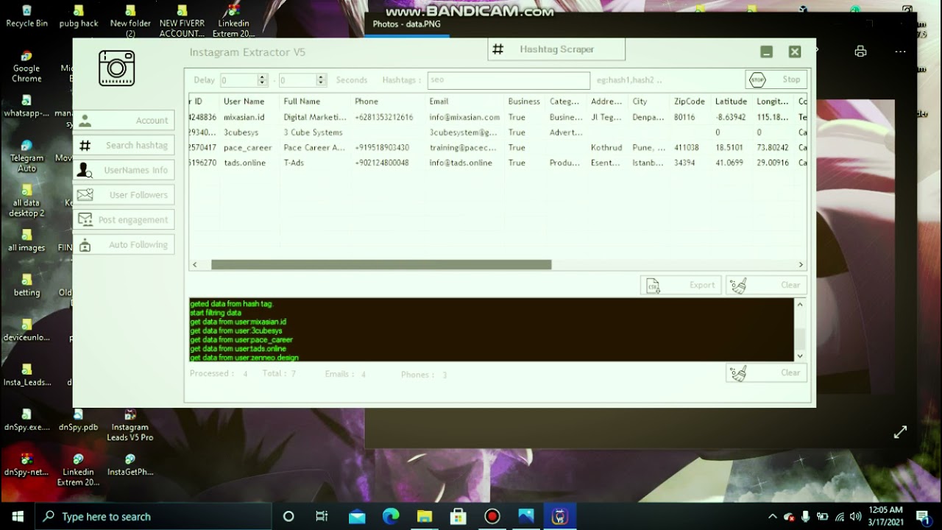Open the Account section in sidebar

(124, 121)
